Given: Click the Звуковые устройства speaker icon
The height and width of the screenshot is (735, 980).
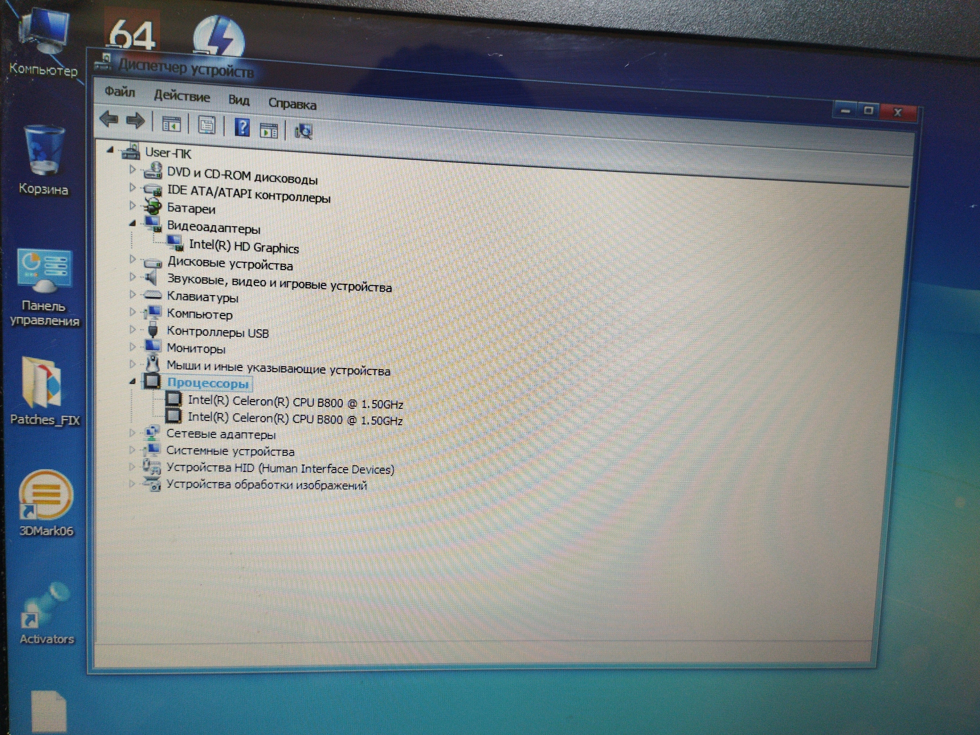Looking at the screenshot, I should [152, 278].
